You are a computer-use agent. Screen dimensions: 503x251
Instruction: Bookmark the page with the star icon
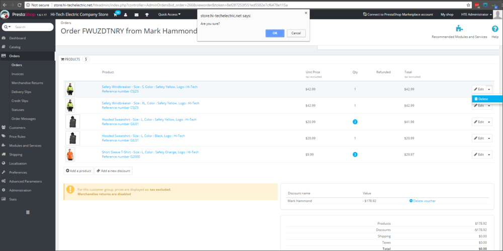coord(469,5)
